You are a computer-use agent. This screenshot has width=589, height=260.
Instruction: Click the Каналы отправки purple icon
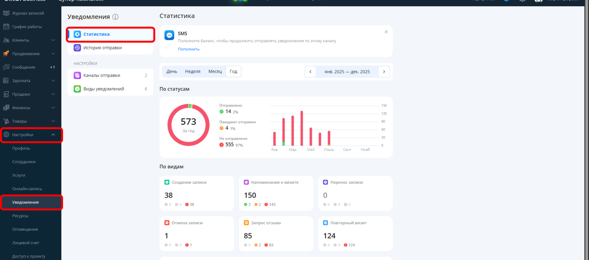(x=77, y=75)
